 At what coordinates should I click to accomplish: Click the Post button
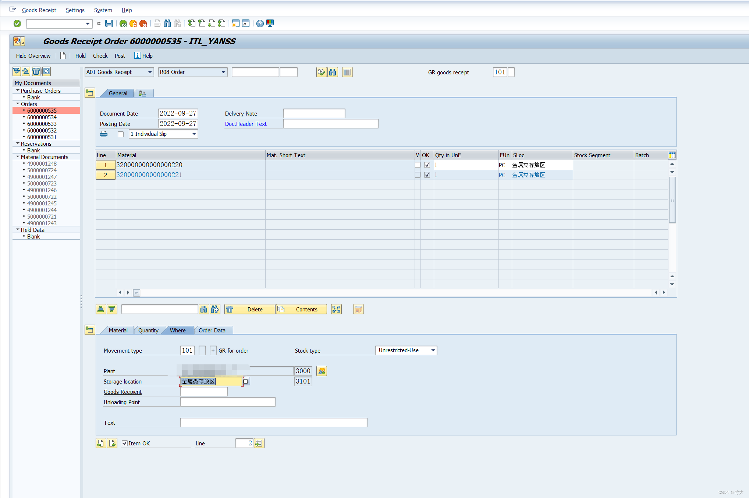click(x=120, y=56)
